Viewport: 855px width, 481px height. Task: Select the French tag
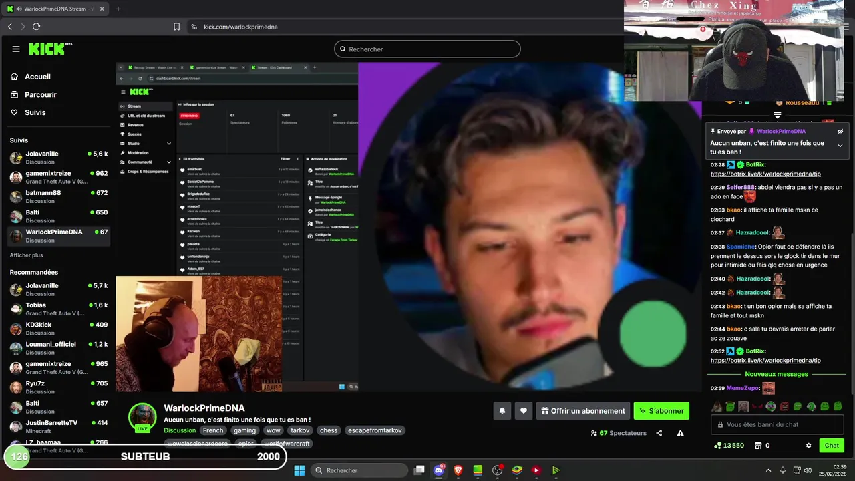point(213,430)
